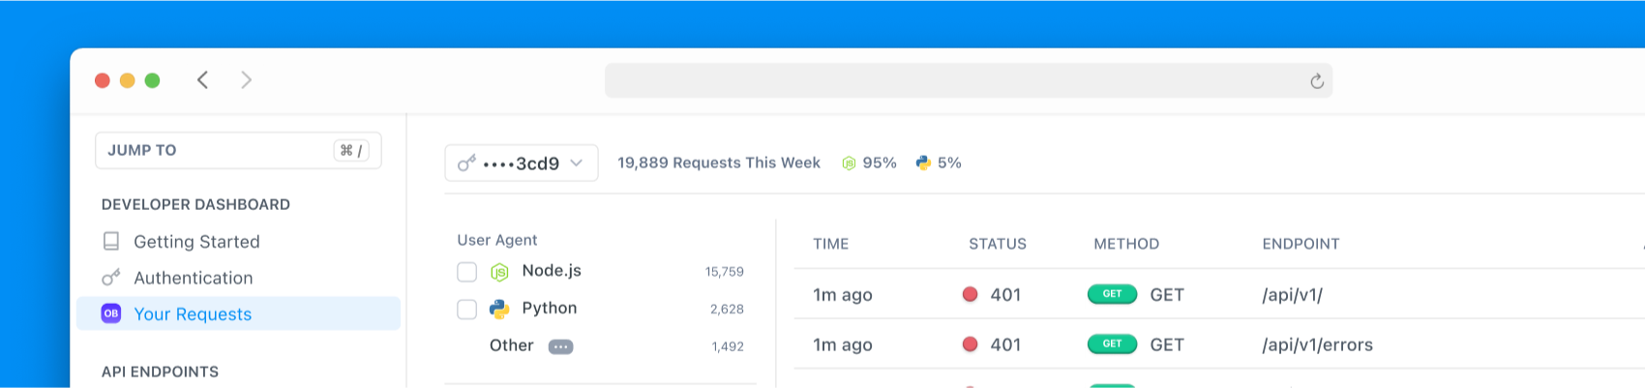This screenshot has width=1645, height=388.
Task: Sort by the METHOD column header
Action: coord(1126,244)
